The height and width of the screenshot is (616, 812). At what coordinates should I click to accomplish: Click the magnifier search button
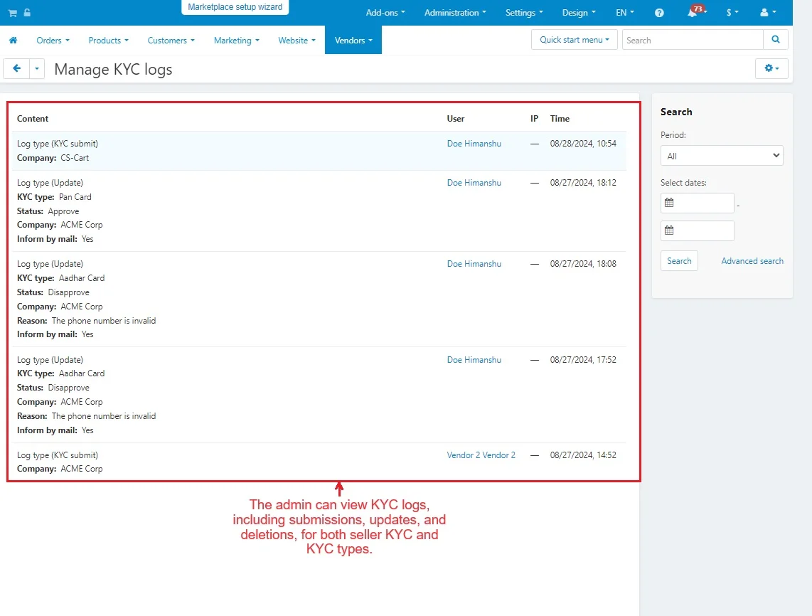[775, 40]
